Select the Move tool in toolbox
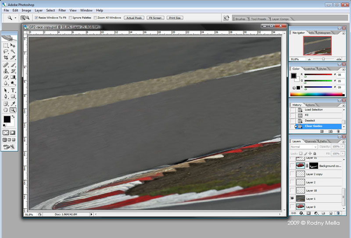 (x=13, y=45)
